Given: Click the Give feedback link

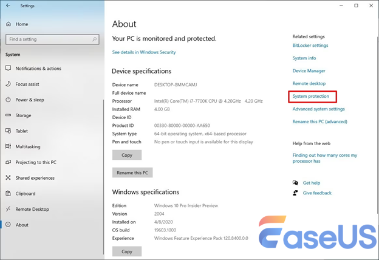Looking at the screenshot, I should [317, 193].
